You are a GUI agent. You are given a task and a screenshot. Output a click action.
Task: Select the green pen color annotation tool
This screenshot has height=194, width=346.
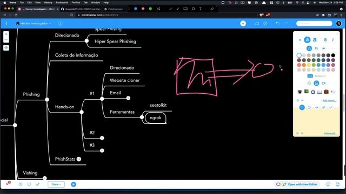(150, 9)
